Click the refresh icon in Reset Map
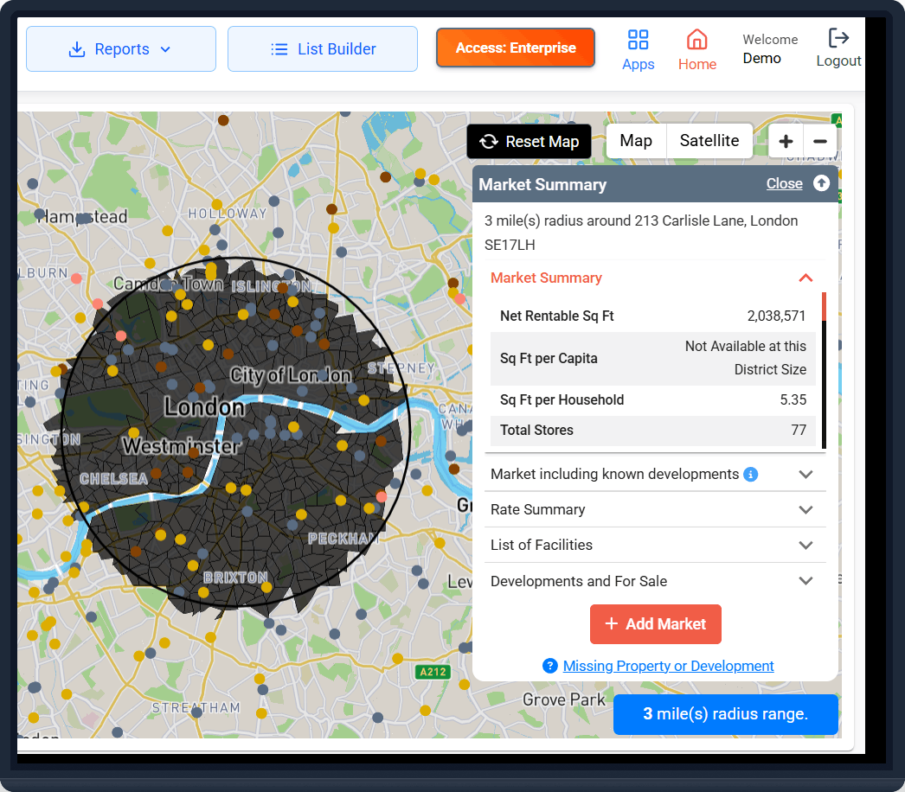Viewport: 905px width, 792px height. click(488, 141)
